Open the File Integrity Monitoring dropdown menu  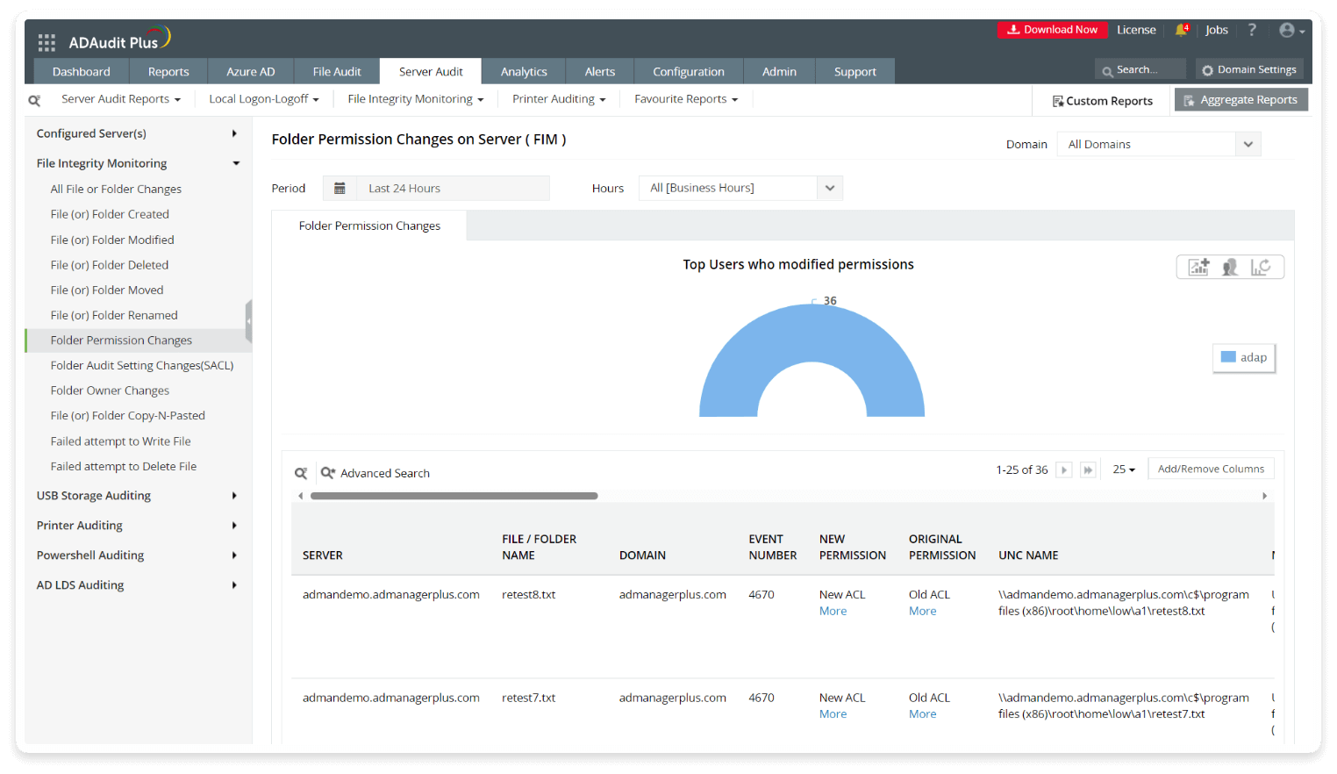[x=416, y=99]
